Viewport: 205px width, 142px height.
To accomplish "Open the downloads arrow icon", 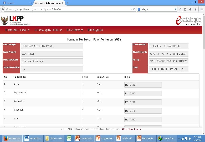I will [190, 9].
